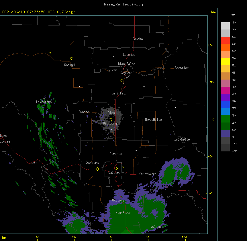Click the white plus marker north of Drumheller
The height and width of the screenshot is (241, 247).
pos(175,107)
